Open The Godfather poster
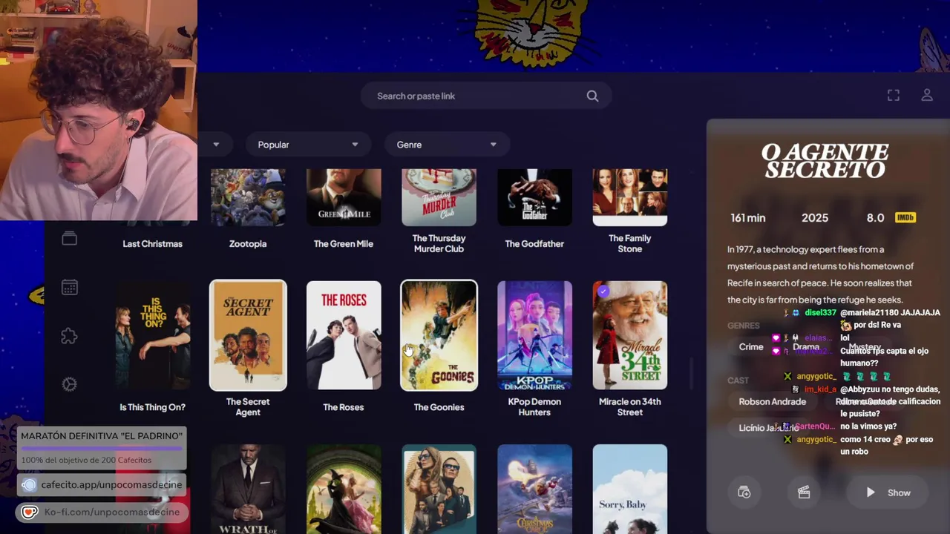 534,197
